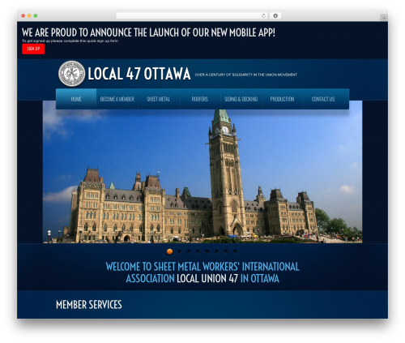Click the Welcome to Sheet Metal Workers heading
405x343 pixels.
tap(202, 272)
